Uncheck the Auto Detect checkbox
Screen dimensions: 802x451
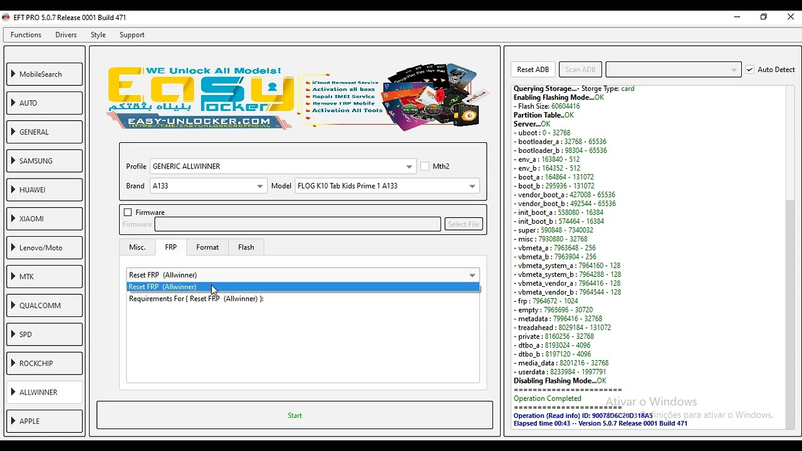(750, 70)
